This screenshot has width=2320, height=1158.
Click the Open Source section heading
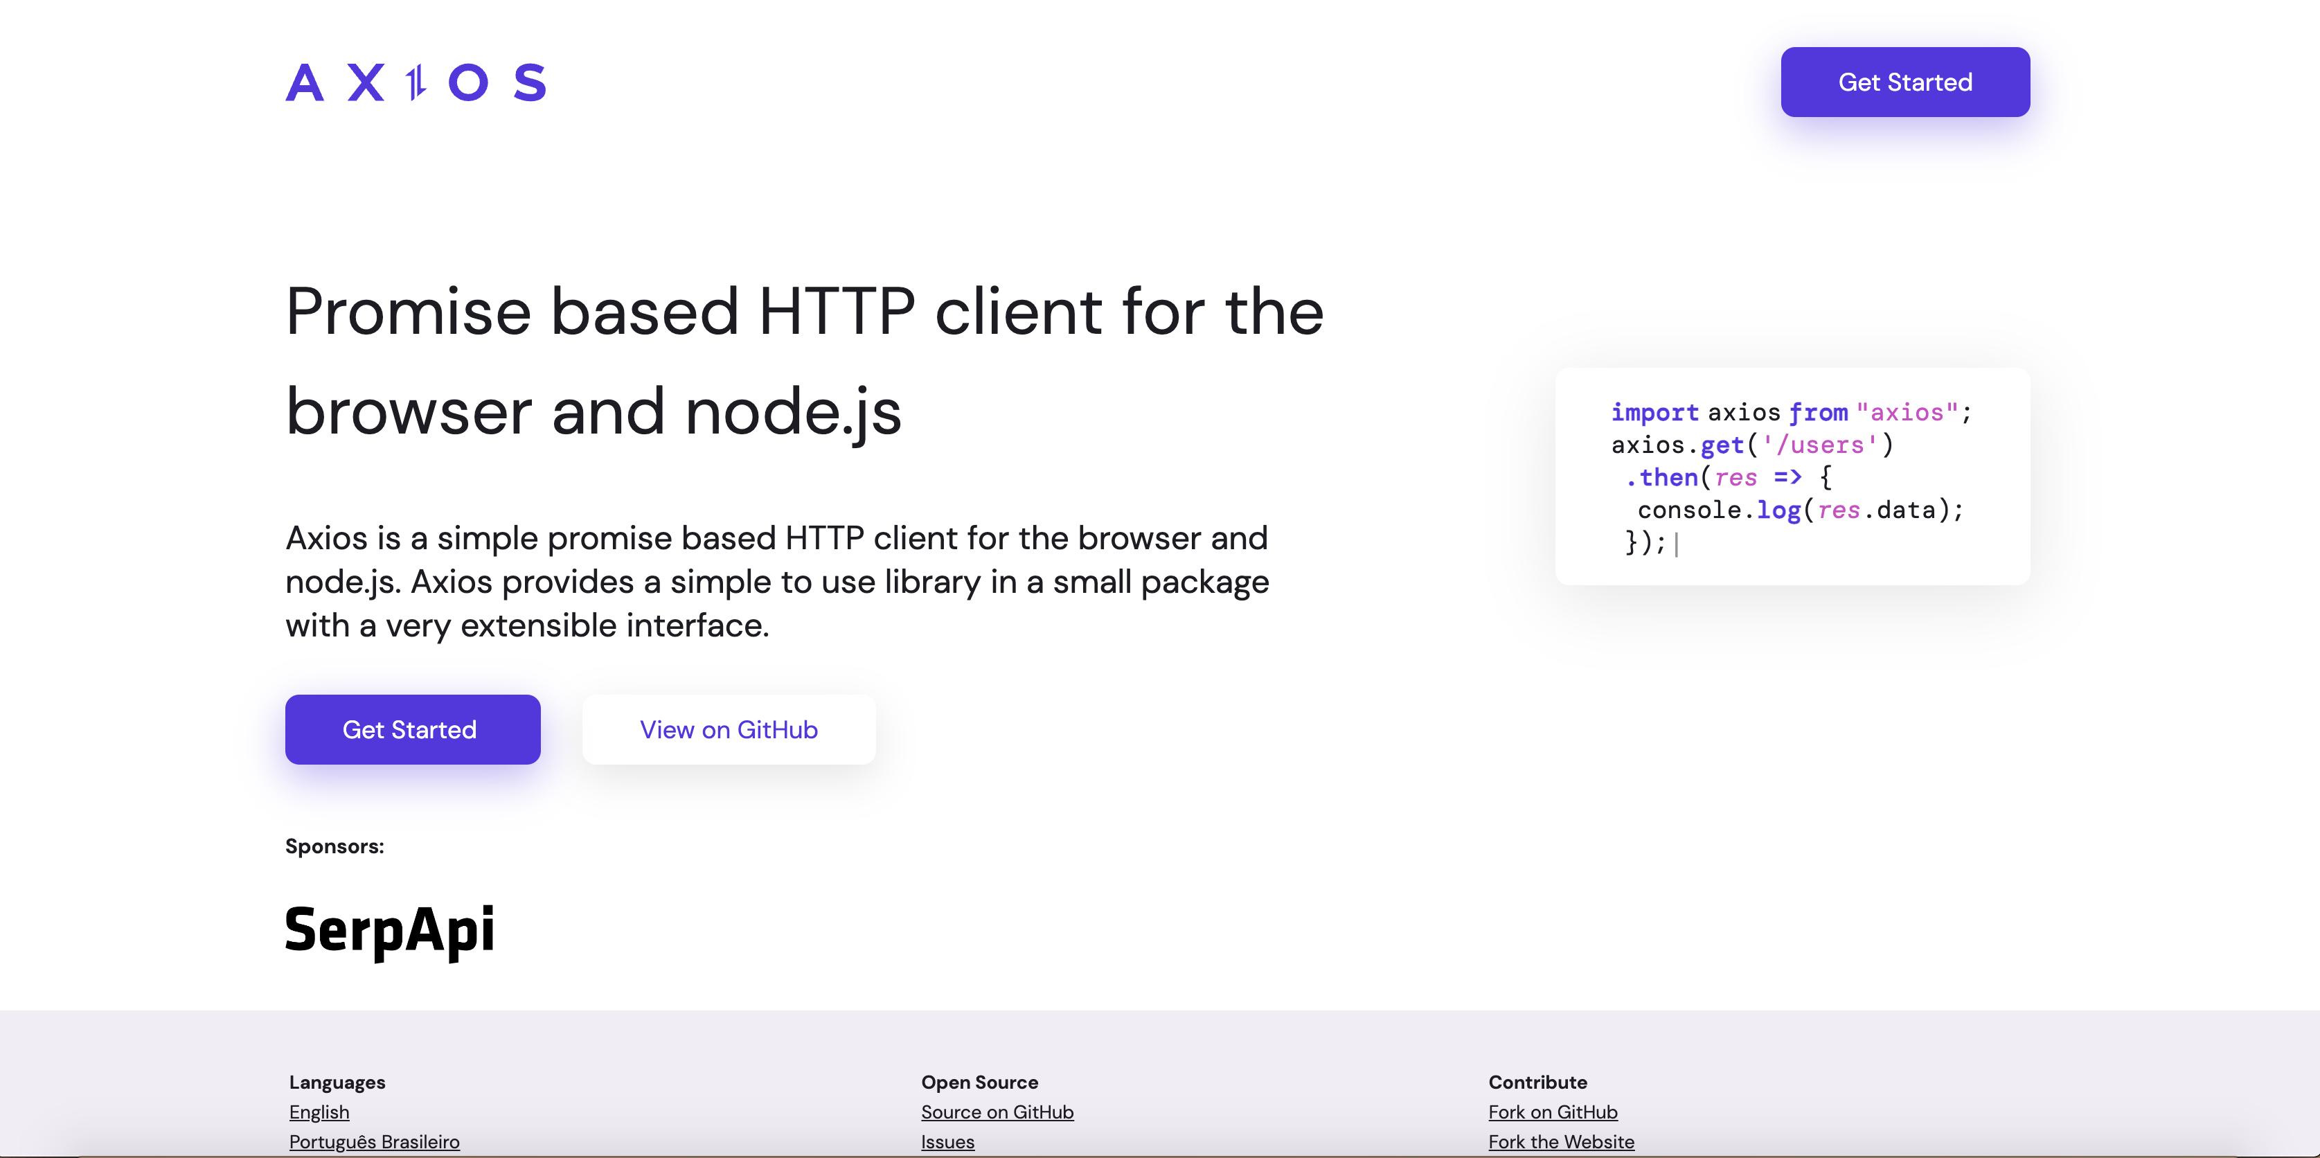point(979,1083)
